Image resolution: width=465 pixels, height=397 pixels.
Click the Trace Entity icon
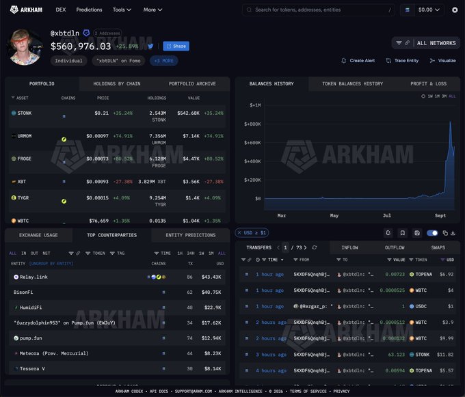coord(388,61)
